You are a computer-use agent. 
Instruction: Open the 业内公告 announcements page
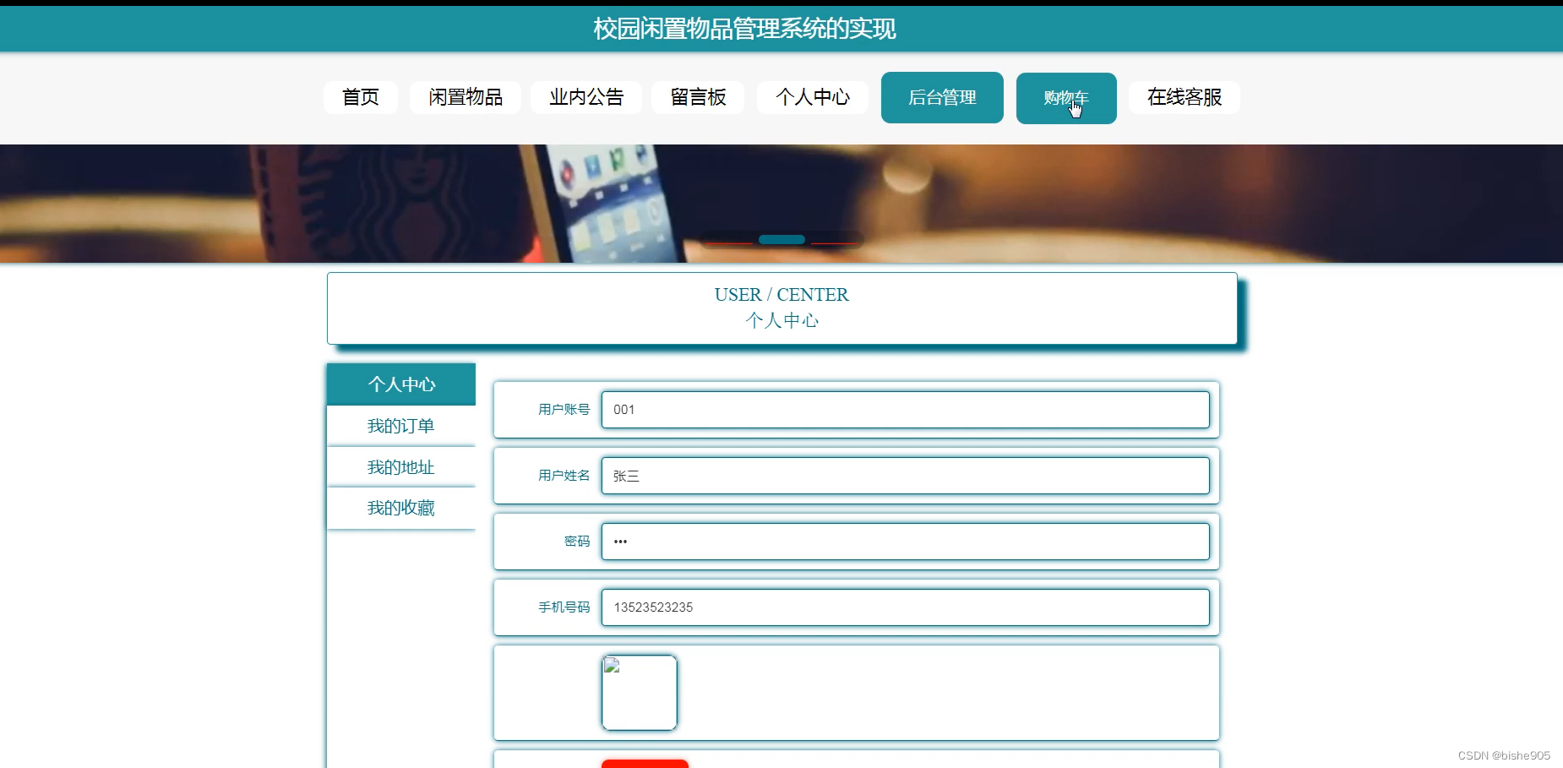click(586, 97)
